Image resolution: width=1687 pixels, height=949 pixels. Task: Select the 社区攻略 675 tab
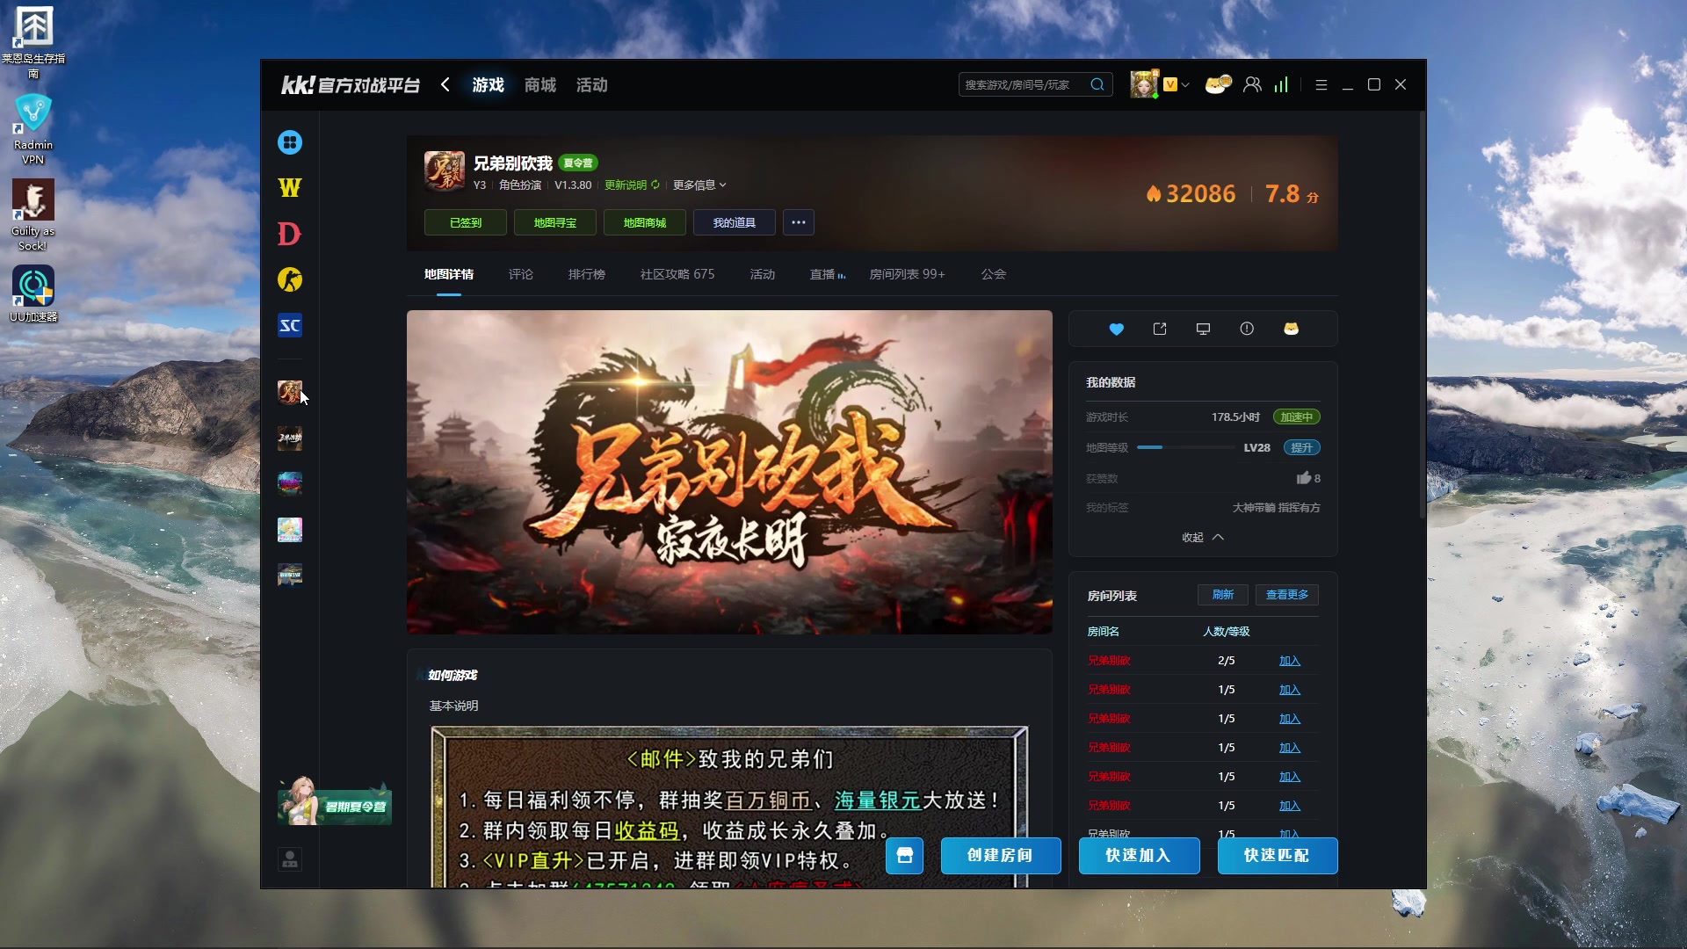677,274
